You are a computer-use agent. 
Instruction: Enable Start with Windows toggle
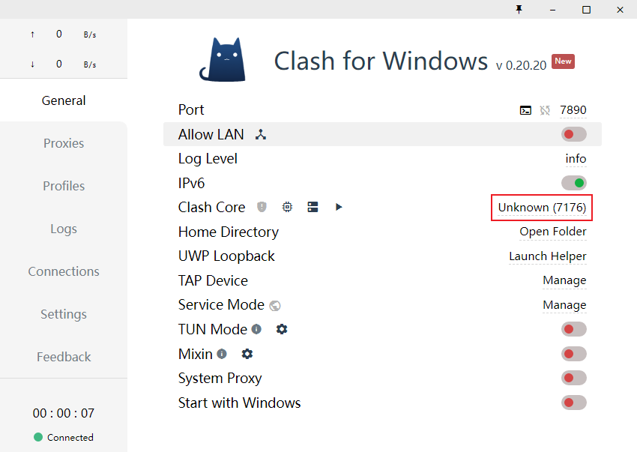[x=573, y=403]
